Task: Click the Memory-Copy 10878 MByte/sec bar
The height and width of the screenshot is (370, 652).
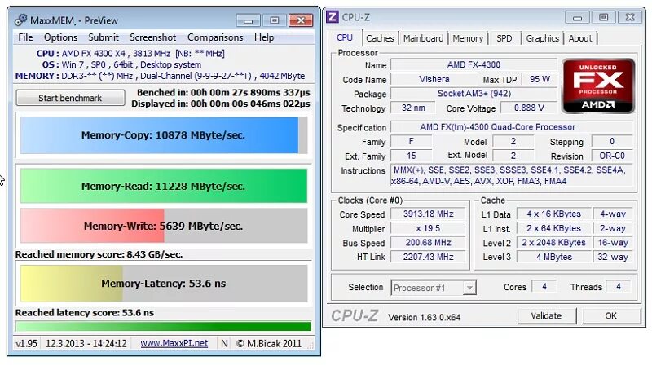Action: click(164, 135)
